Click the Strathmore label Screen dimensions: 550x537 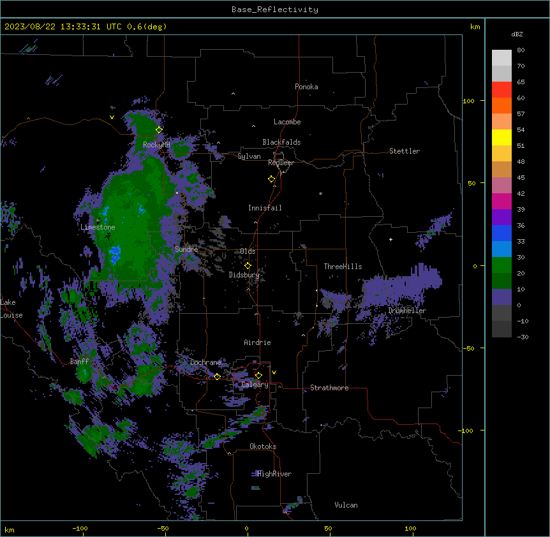[329, 388]
